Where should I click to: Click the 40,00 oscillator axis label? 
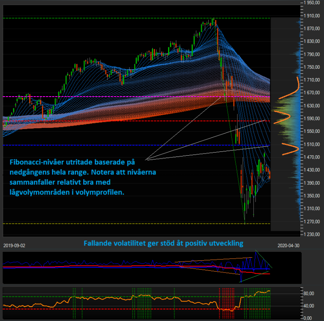pyautogui.click(x=309, y=306)
